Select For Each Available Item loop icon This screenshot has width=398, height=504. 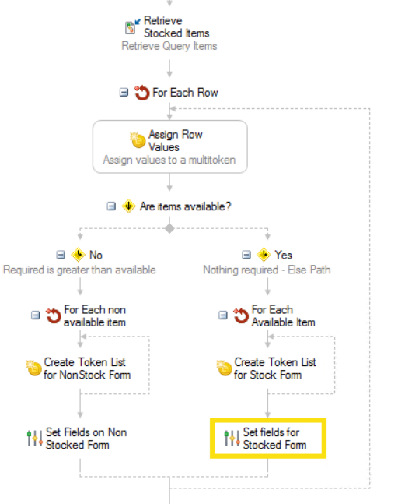pyautogui.click(x=241, y=315)
